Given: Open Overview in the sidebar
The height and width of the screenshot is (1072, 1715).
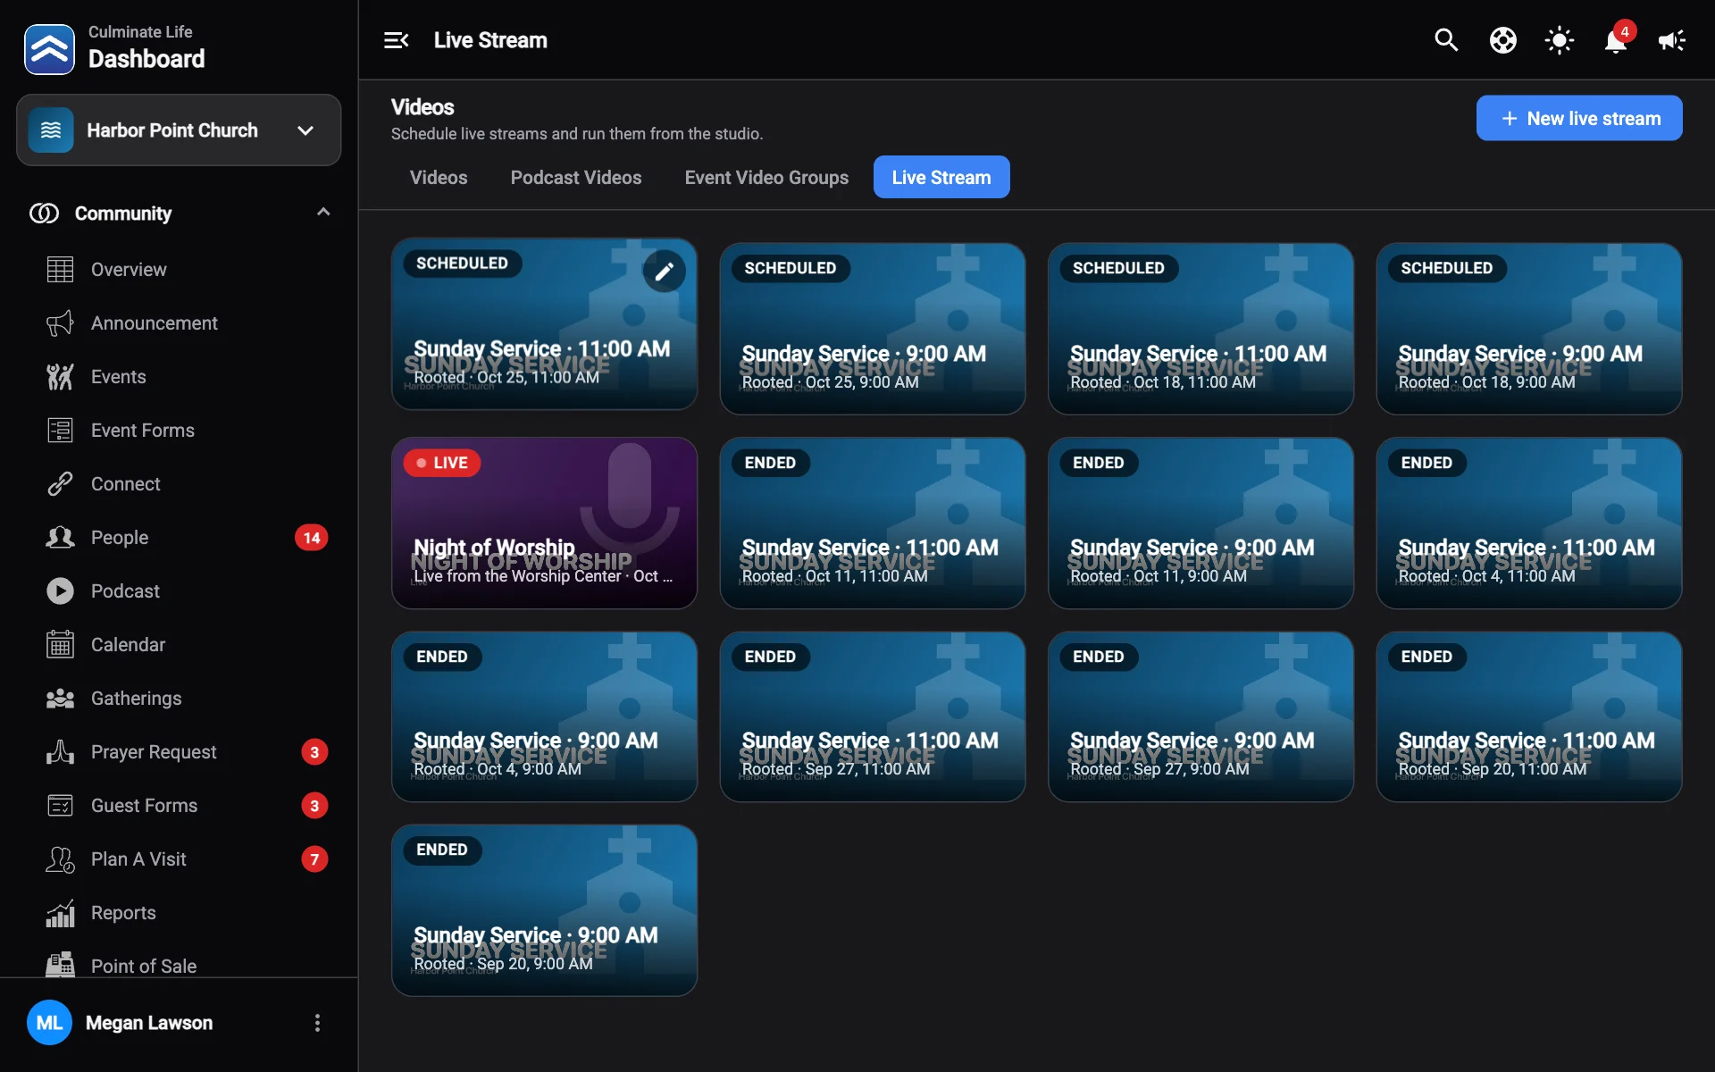Looking at the screenshot, I should point(179,270).
